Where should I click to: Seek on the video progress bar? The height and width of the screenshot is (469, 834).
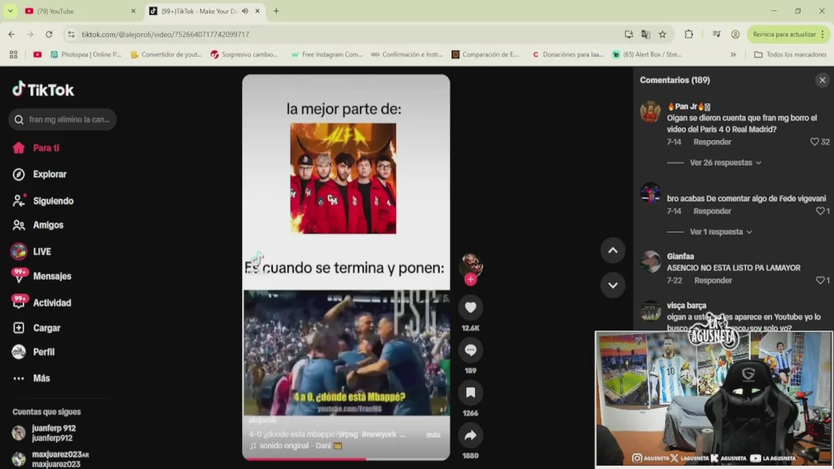pyautogui.click(x=346, y=459)
